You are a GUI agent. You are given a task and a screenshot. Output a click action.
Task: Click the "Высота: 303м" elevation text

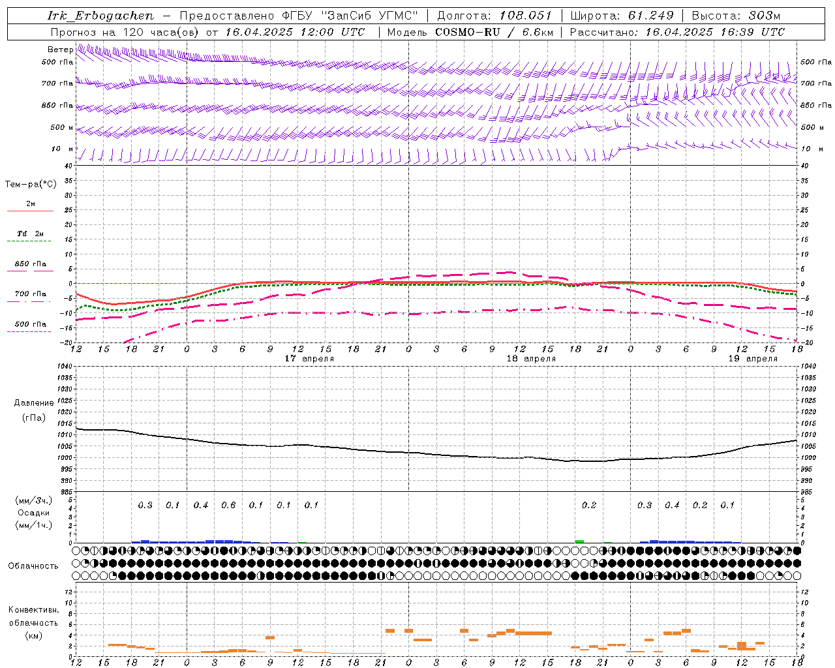(x=736, y=16)
